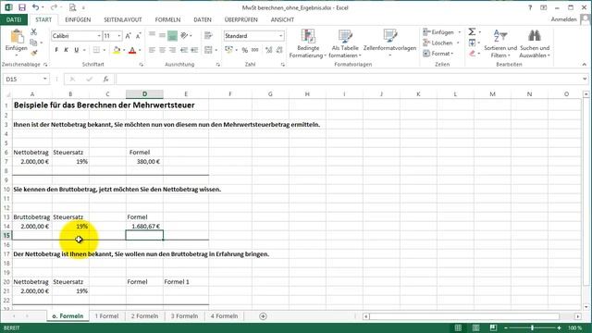Toggle italic K formatting
592x333 pixels.
tap(66, 50)
